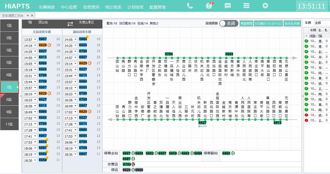Viewport: 330px width, 174px height.
Task: Pin the 发车调度工作台 tab
Action: point(28,16)
